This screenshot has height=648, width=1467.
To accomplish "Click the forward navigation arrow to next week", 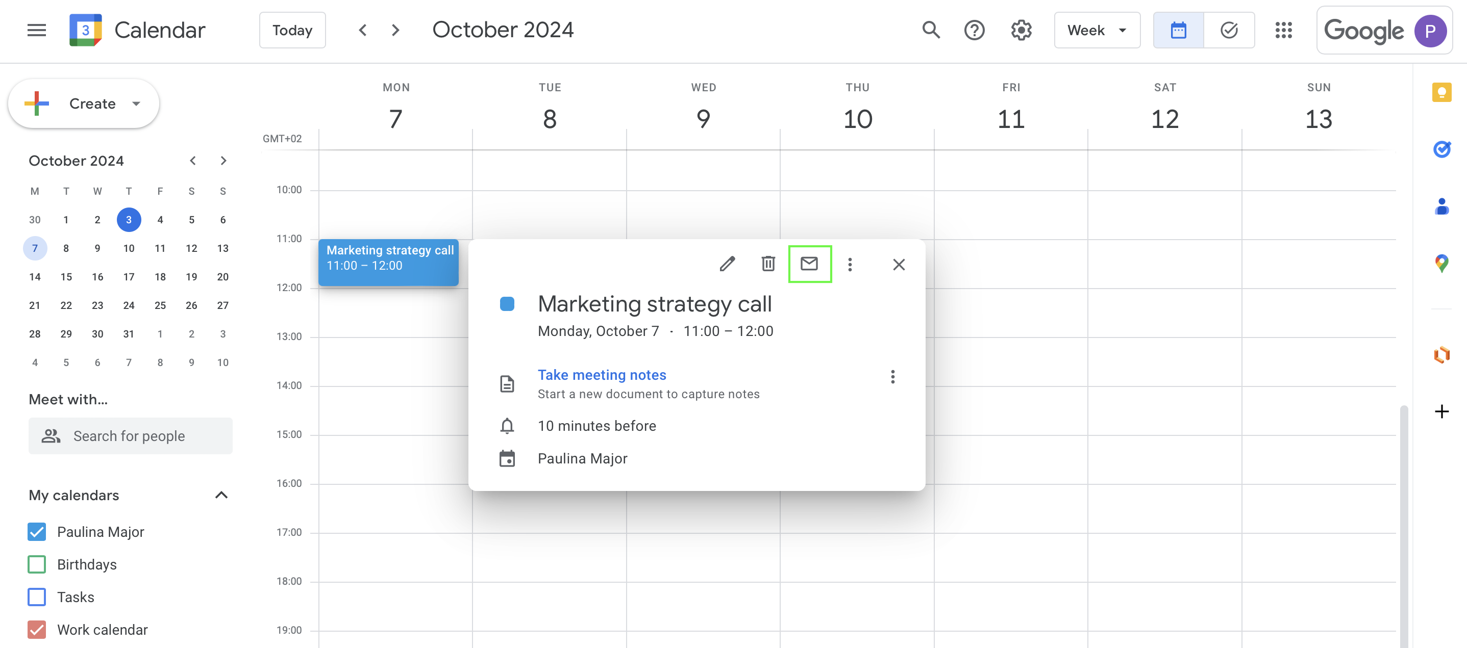I will pyautogui.click(x=394, y=29).
